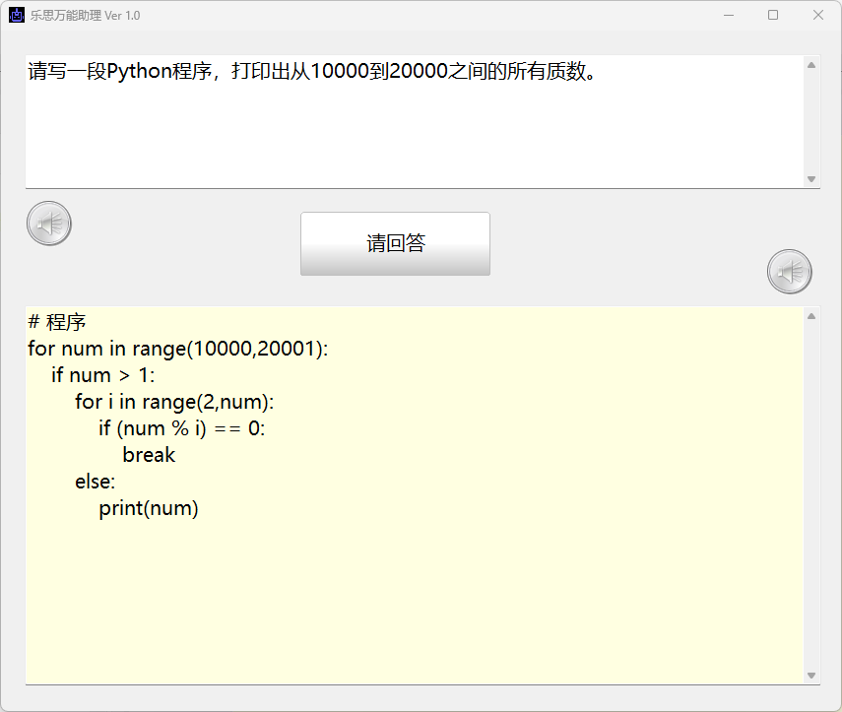This screenshot has height=712, width=842.
Task: Click the answer box scrollbar track
Action: click(x=811, y=492)
